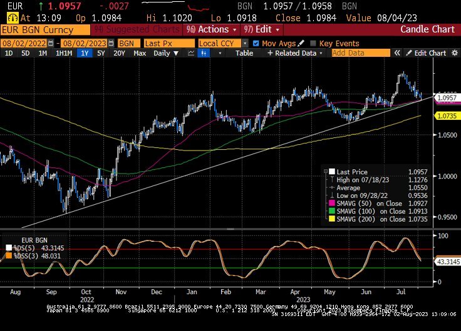Enable the Key Events checkbox
This screenshot has height=331, width=461.
click(x=314, y=43)
